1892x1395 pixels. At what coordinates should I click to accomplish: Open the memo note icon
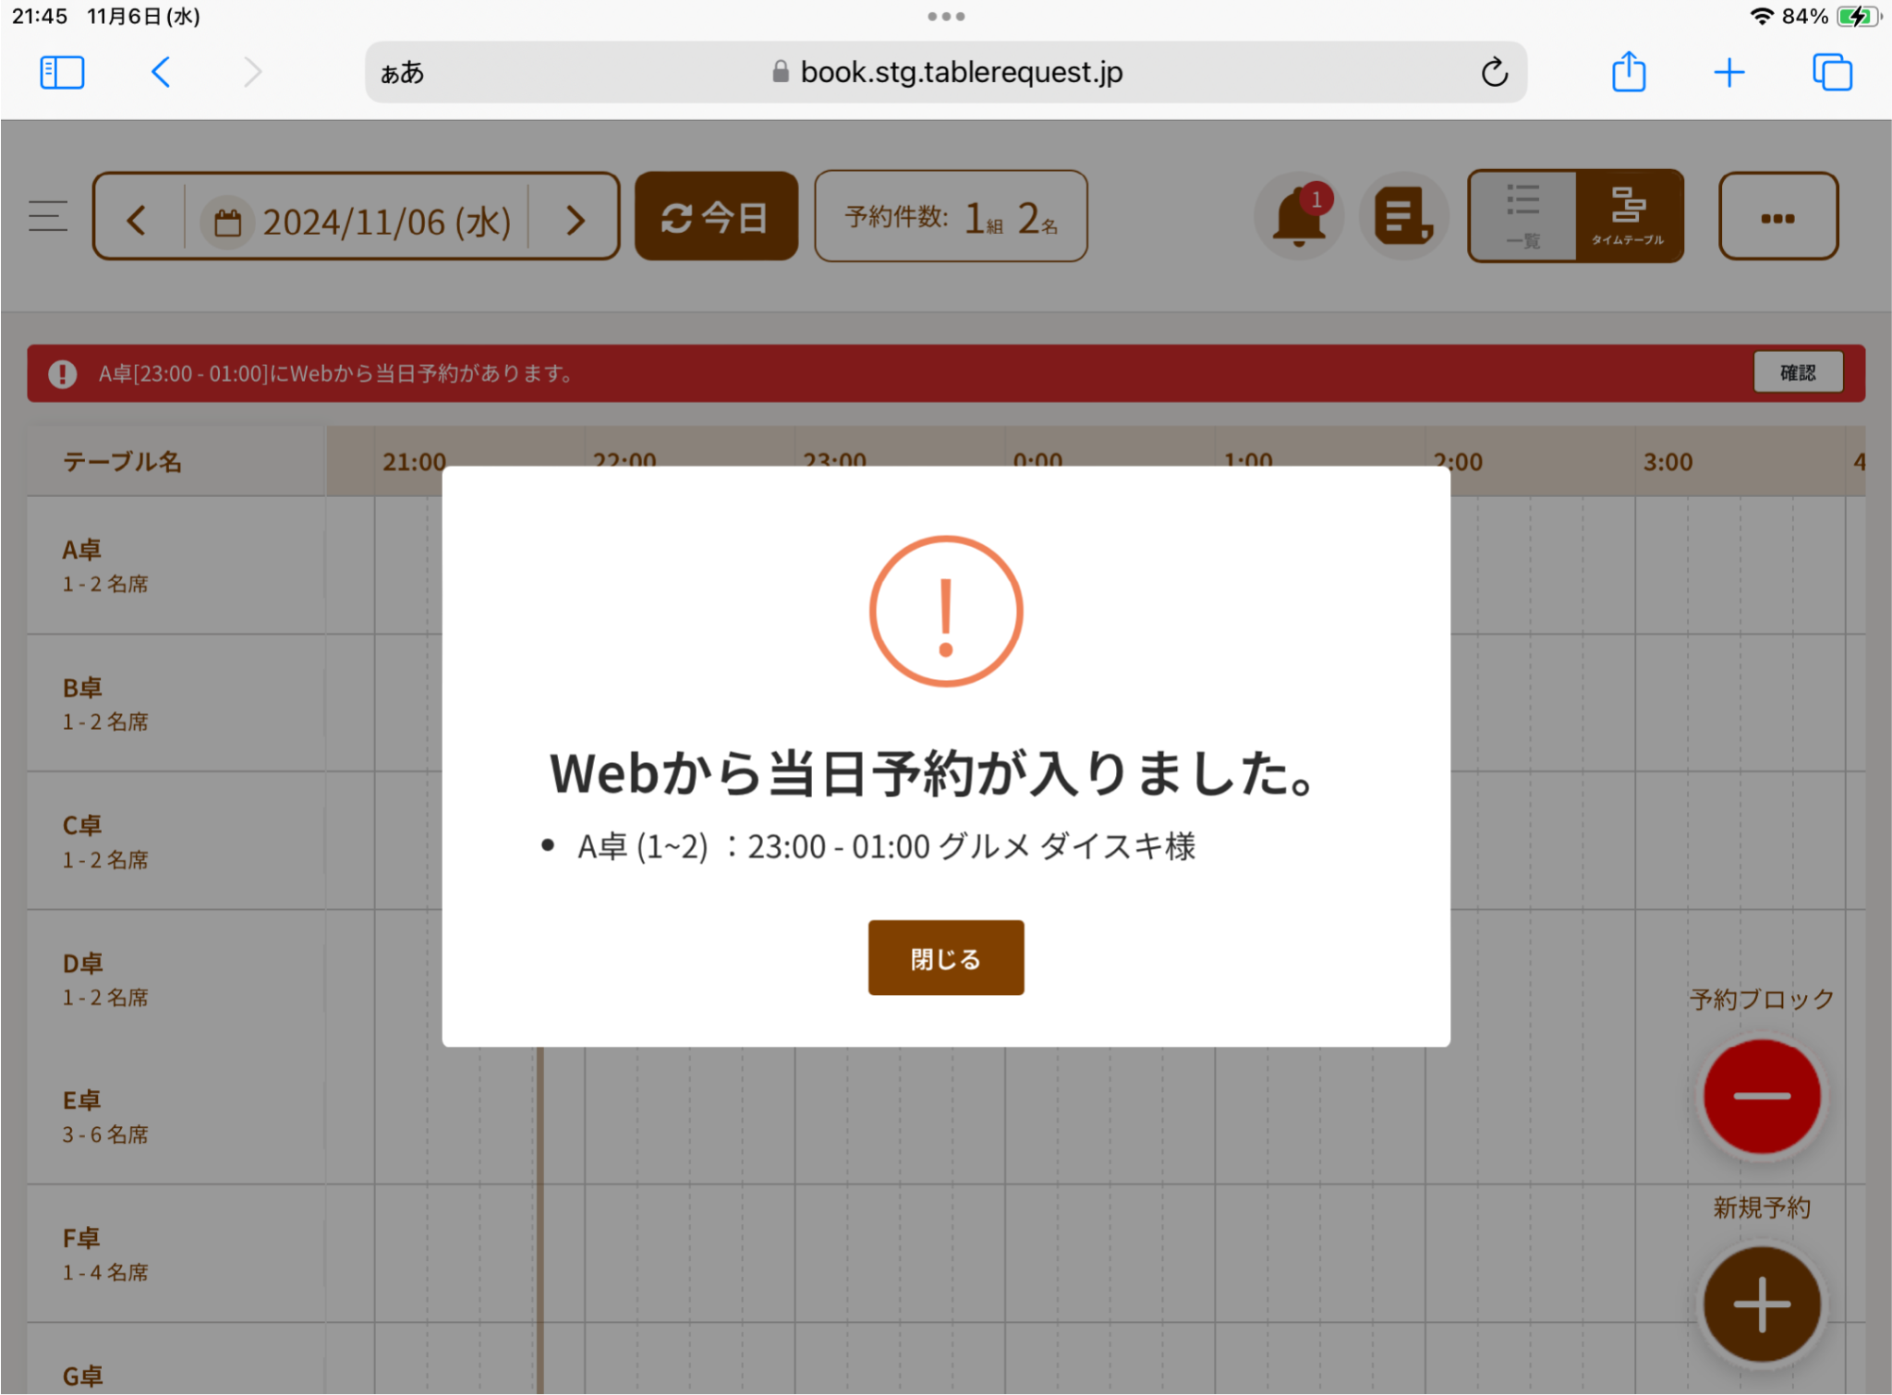click(x=1403, y=216)
